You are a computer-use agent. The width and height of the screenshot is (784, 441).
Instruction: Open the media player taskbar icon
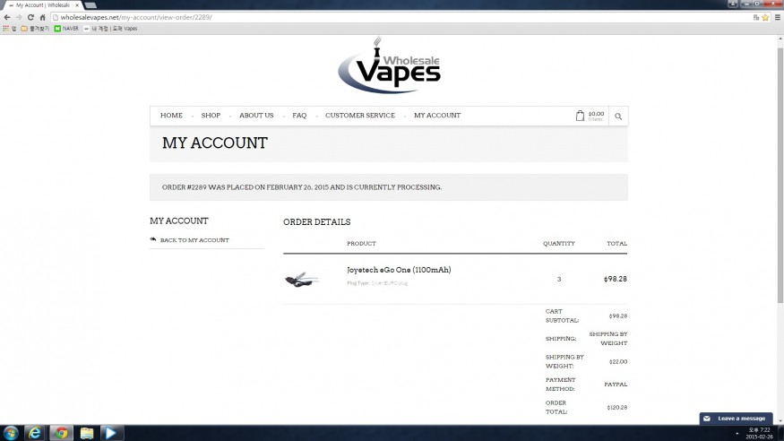click(111, 433)
